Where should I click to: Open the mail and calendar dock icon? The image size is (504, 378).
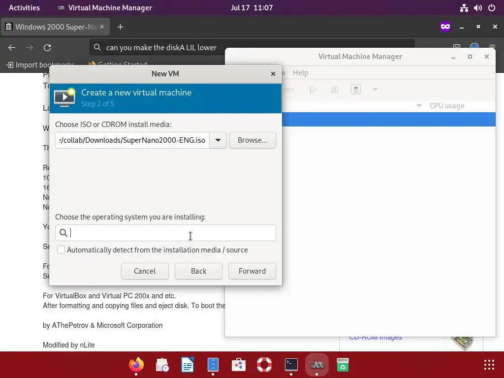point(162,365)
